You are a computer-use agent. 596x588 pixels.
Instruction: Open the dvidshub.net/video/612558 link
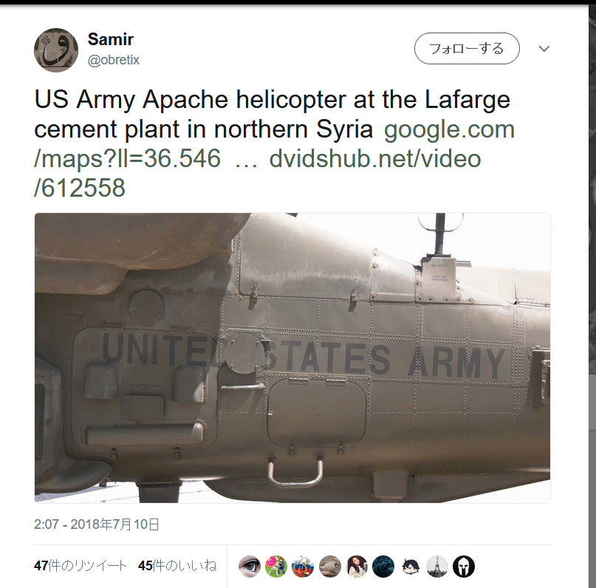tap(257, 173)
